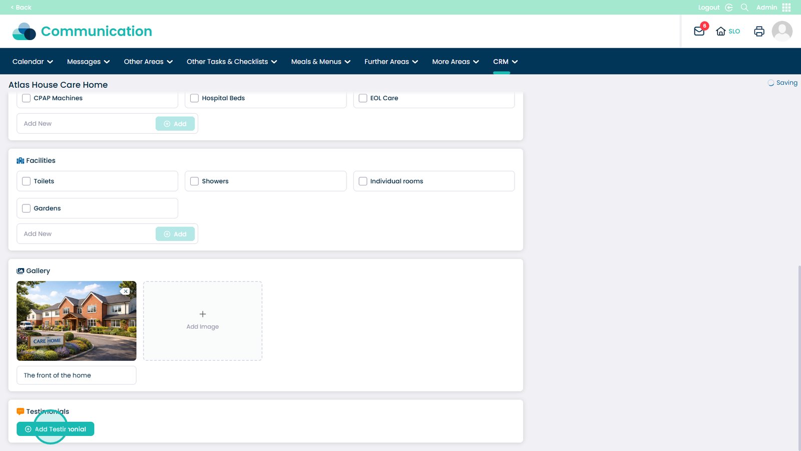The width and height of the screenshot is (801, 451).
Task: Click the printer icon
Action: [x=759, y=31]
